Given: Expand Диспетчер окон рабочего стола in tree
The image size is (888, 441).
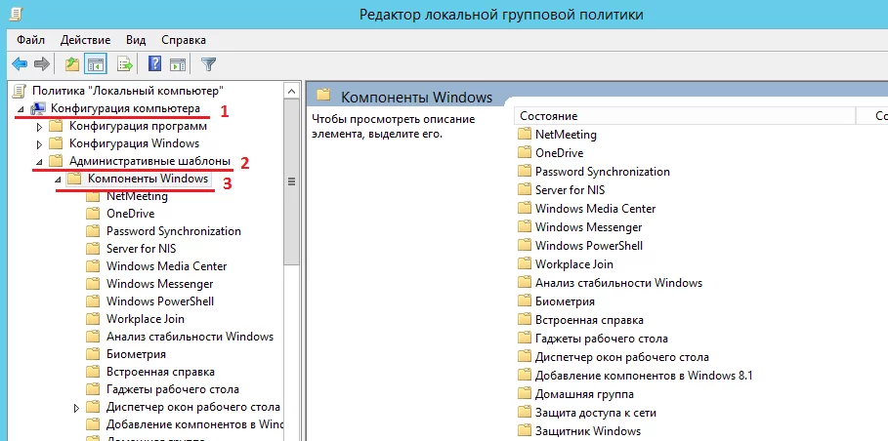Looking at the screenshot, I should (x=76, y=407).
